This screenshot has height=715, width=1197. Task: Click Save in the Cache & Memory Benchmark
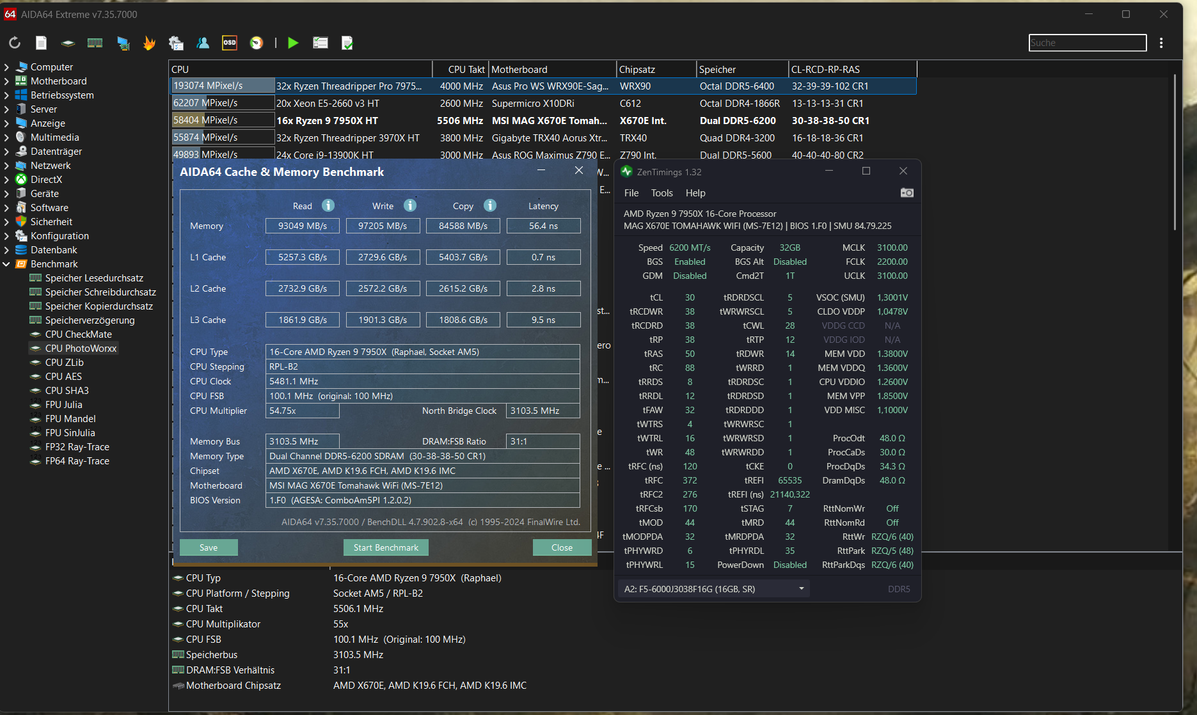pyautogui.click(x=209, y=547)
